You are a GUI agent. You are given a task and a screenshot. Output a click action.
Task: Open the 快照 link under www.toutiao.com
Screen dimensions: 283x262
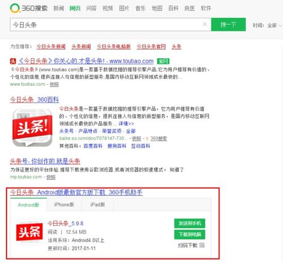tap(54, 85)
